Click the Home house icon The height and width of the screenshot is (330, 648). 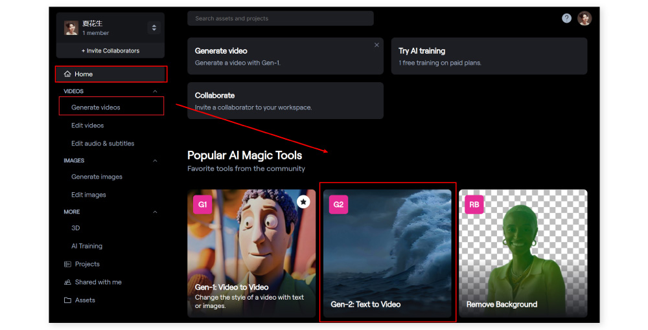click(67, 74)
